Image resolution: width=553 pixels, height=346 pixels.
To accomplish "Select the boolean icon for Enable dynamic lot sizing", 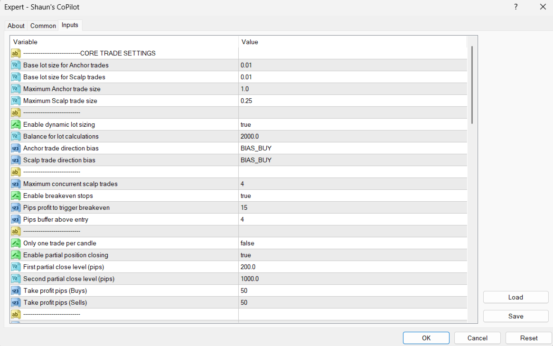I will pos(16,124).
